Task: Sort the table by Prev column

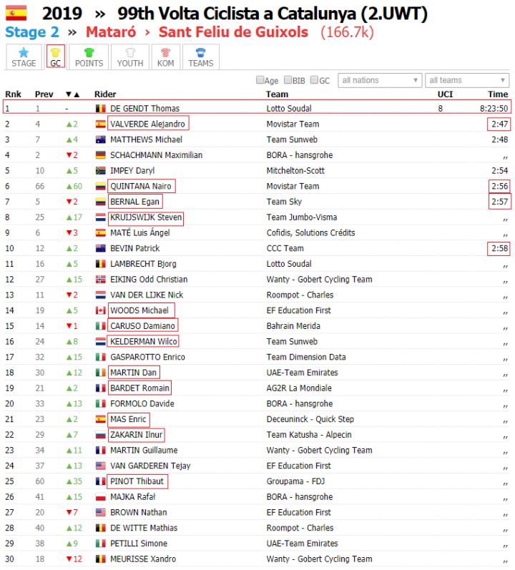Action: pos(44,94)
